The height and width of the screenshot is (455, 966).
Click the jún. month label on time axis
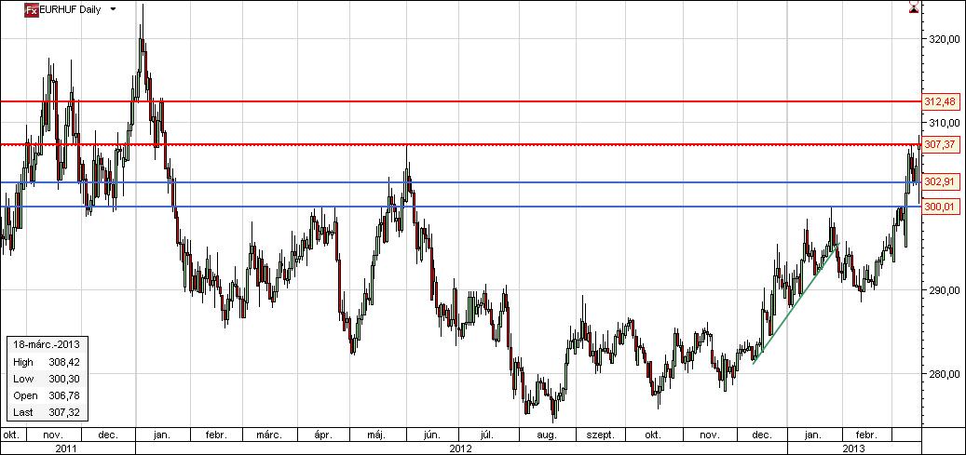(431, 435)
